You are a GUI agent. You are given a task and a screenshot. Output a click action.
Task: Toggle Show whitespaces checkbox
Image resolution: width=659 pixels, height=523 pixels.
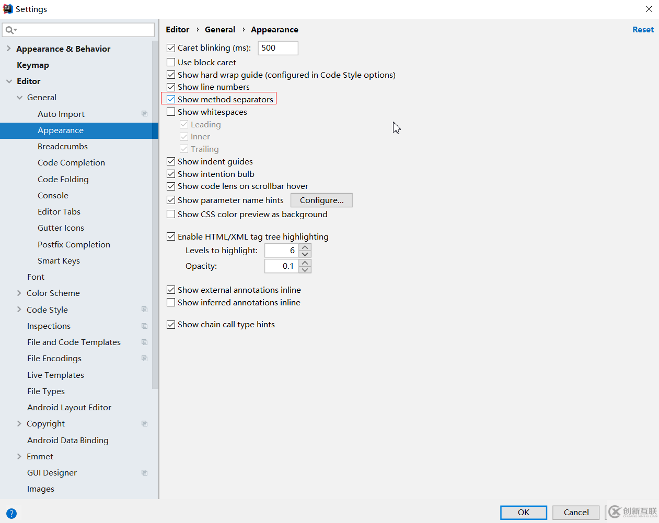click(x=171, y=112)
